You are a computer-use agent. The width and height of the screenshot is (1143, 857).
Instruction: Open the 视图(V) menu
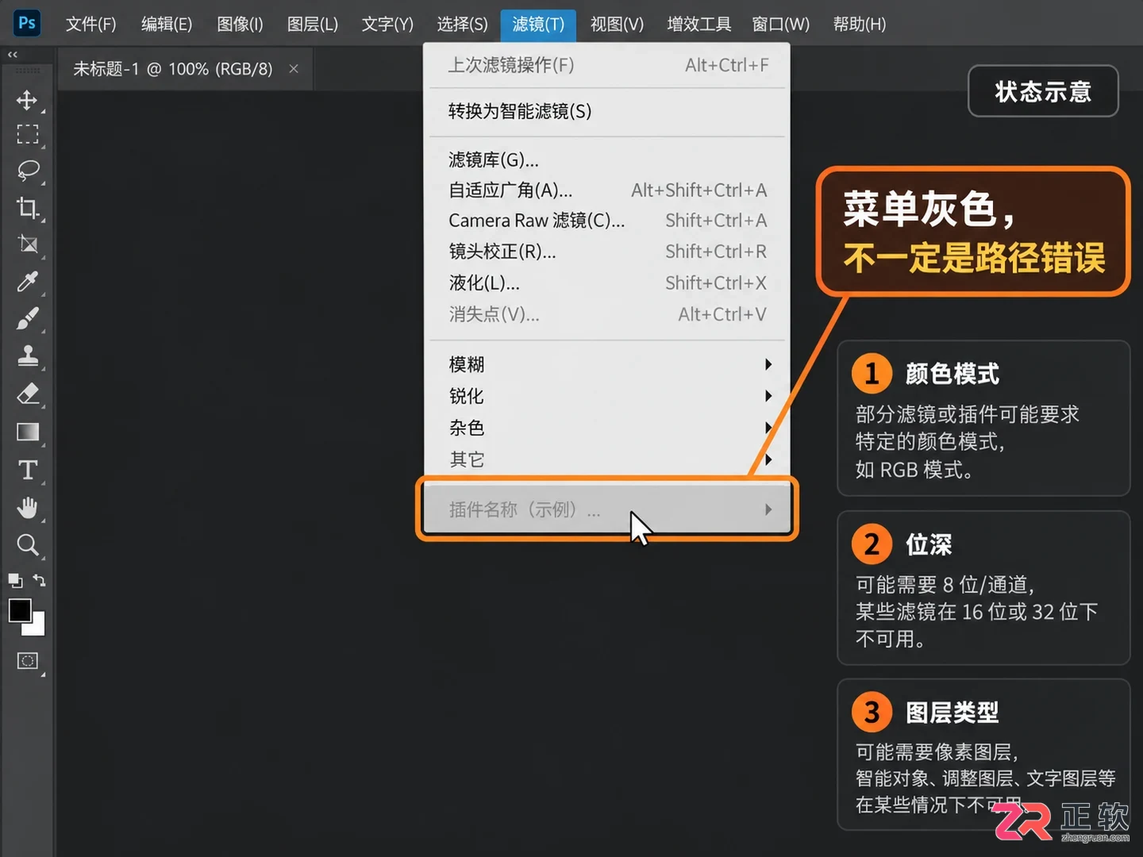617,24
